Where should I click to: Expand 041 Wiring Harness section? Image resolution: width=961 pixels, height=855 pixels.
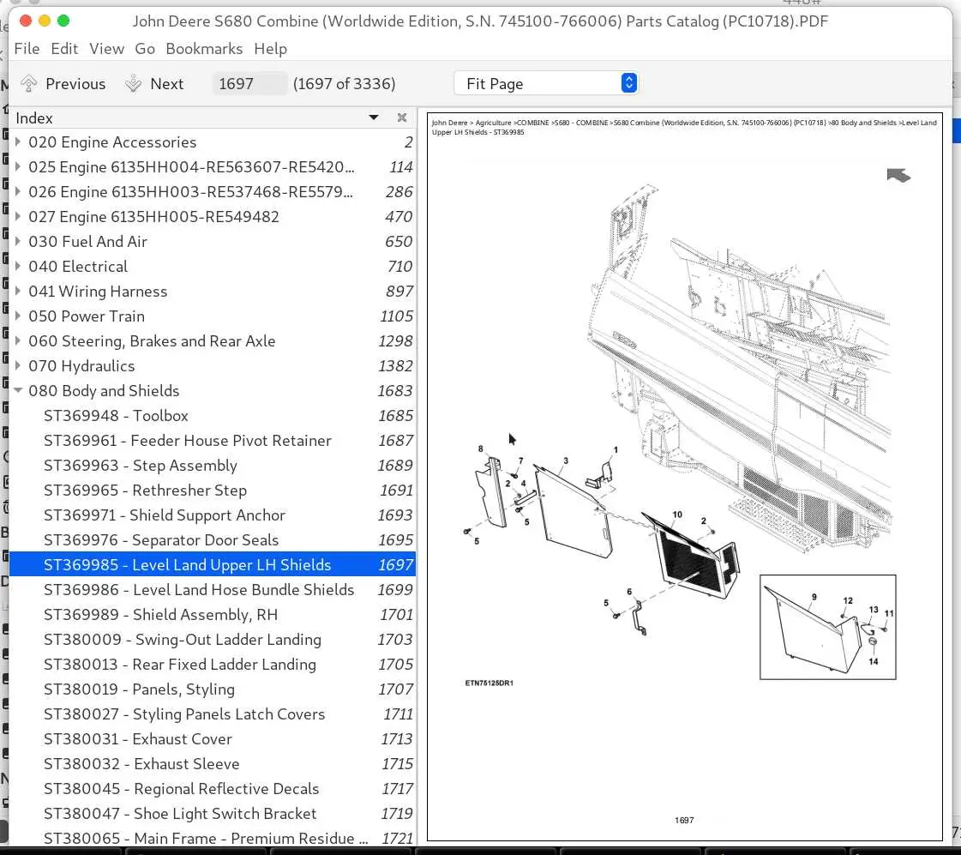pos(18,291)
